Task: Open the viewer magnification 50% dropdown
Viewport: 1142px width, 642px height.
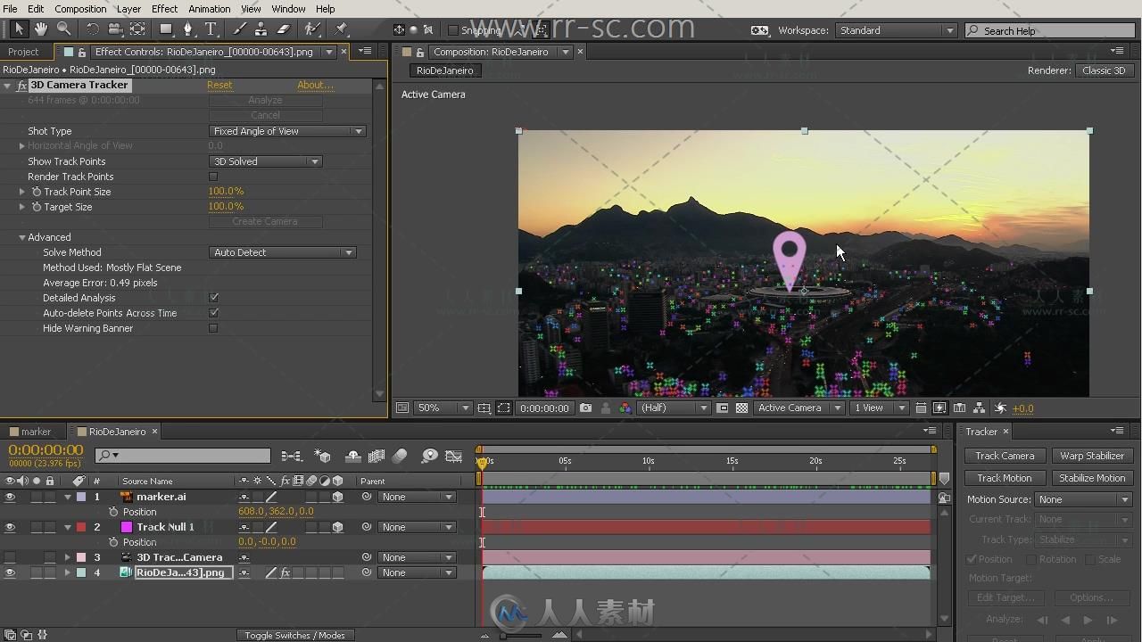Action: (x=443, y=408)
